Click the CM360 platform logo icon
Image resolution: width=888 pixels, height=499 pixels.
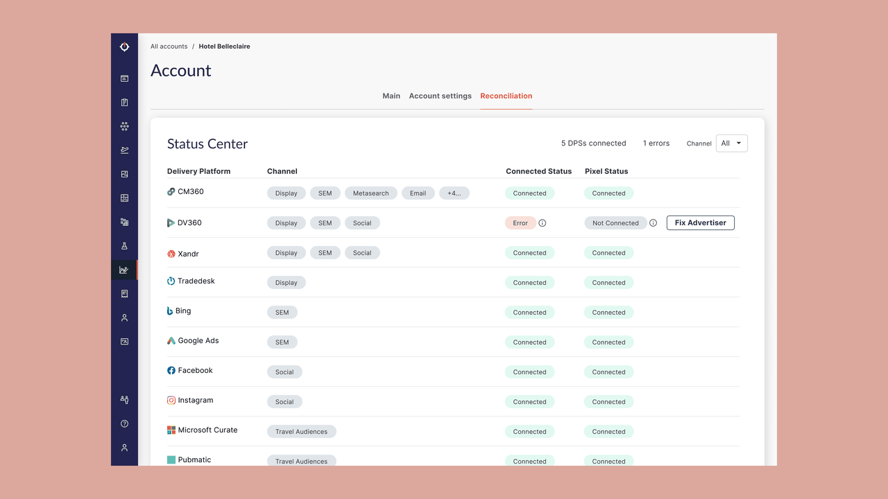[171, 191]
